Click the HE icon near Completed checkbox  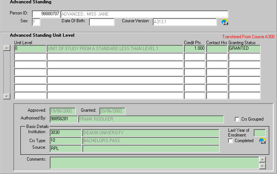pos(262,141)
